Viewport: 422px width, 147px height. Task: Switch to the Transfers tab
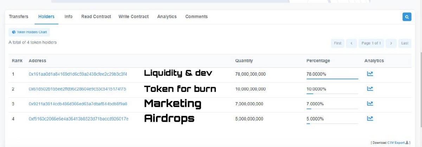(x=18, y=16)
